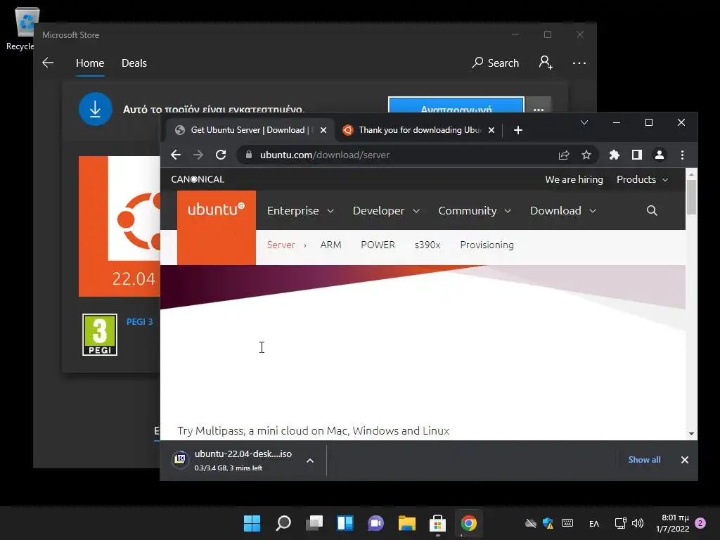
Task: Reload the ubuntu.com page
Action: pyautogui.click(x=221, y=155)
